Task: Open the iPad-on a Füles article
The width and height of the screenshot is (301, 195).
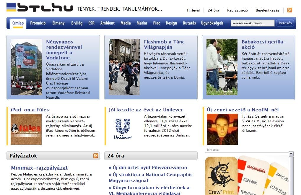Action: (30, 110)
